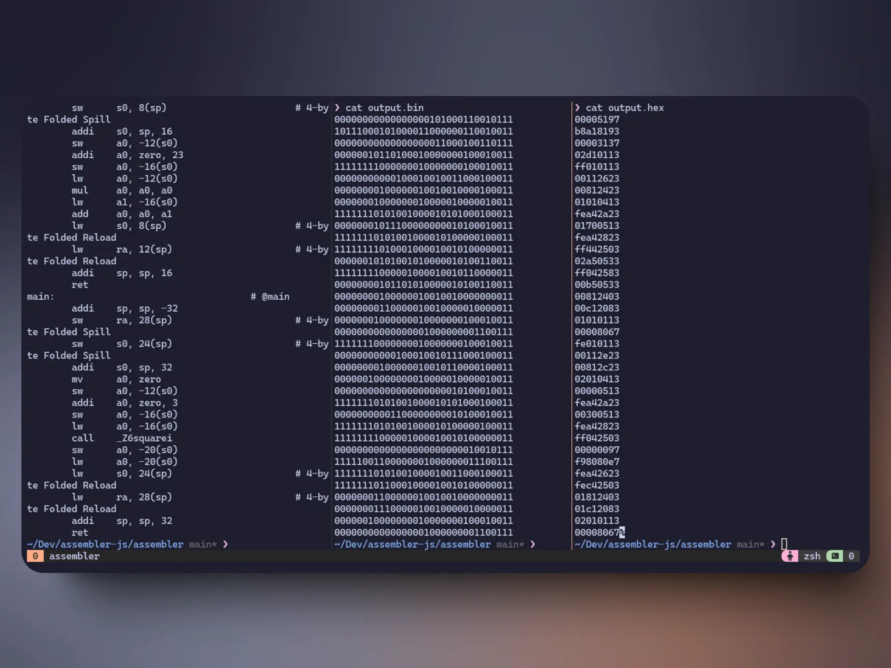Click the green terminal icon near zsh indicator
This screenshot has height=668, width=891.
pos(835,556)
